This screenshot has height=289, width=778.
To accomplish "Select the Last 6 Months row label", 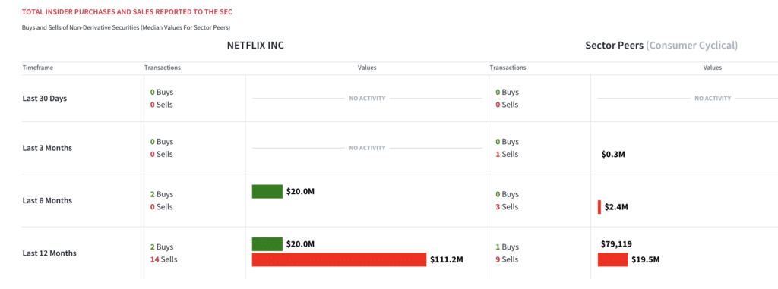I will [x=47, y=200].
